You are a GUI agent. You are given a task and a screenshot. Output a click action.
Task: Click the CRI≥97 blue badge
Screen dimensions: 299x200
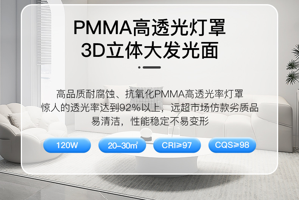click(177, 145)
